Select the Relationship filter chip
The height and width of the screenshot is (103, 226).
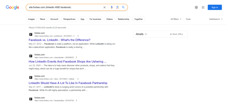(x=123, y=19)
